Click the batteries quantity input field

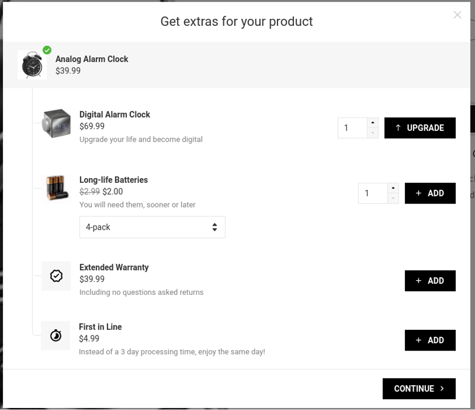coord(374,193)
